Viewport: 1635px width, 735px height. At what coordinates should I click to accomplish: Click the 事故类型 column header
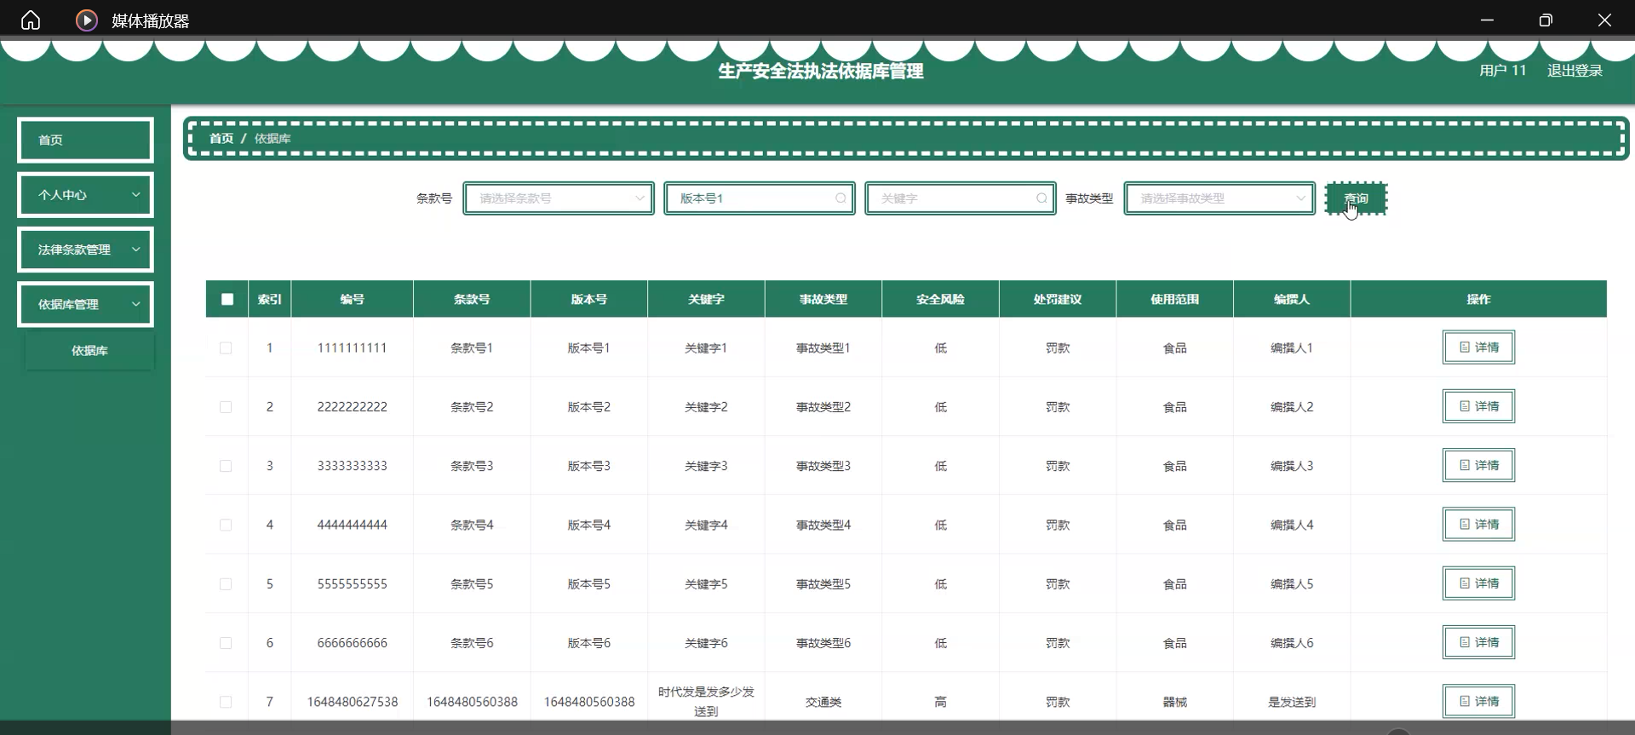click(823, 299)
